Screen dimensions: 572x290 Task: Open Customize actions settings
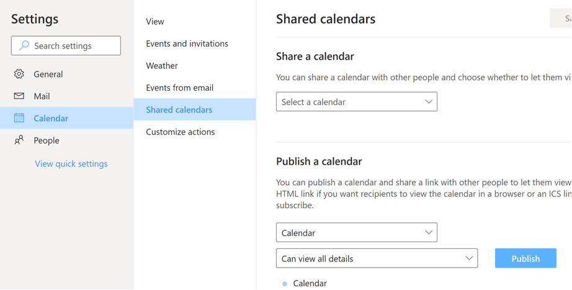[x=181, y=132]
